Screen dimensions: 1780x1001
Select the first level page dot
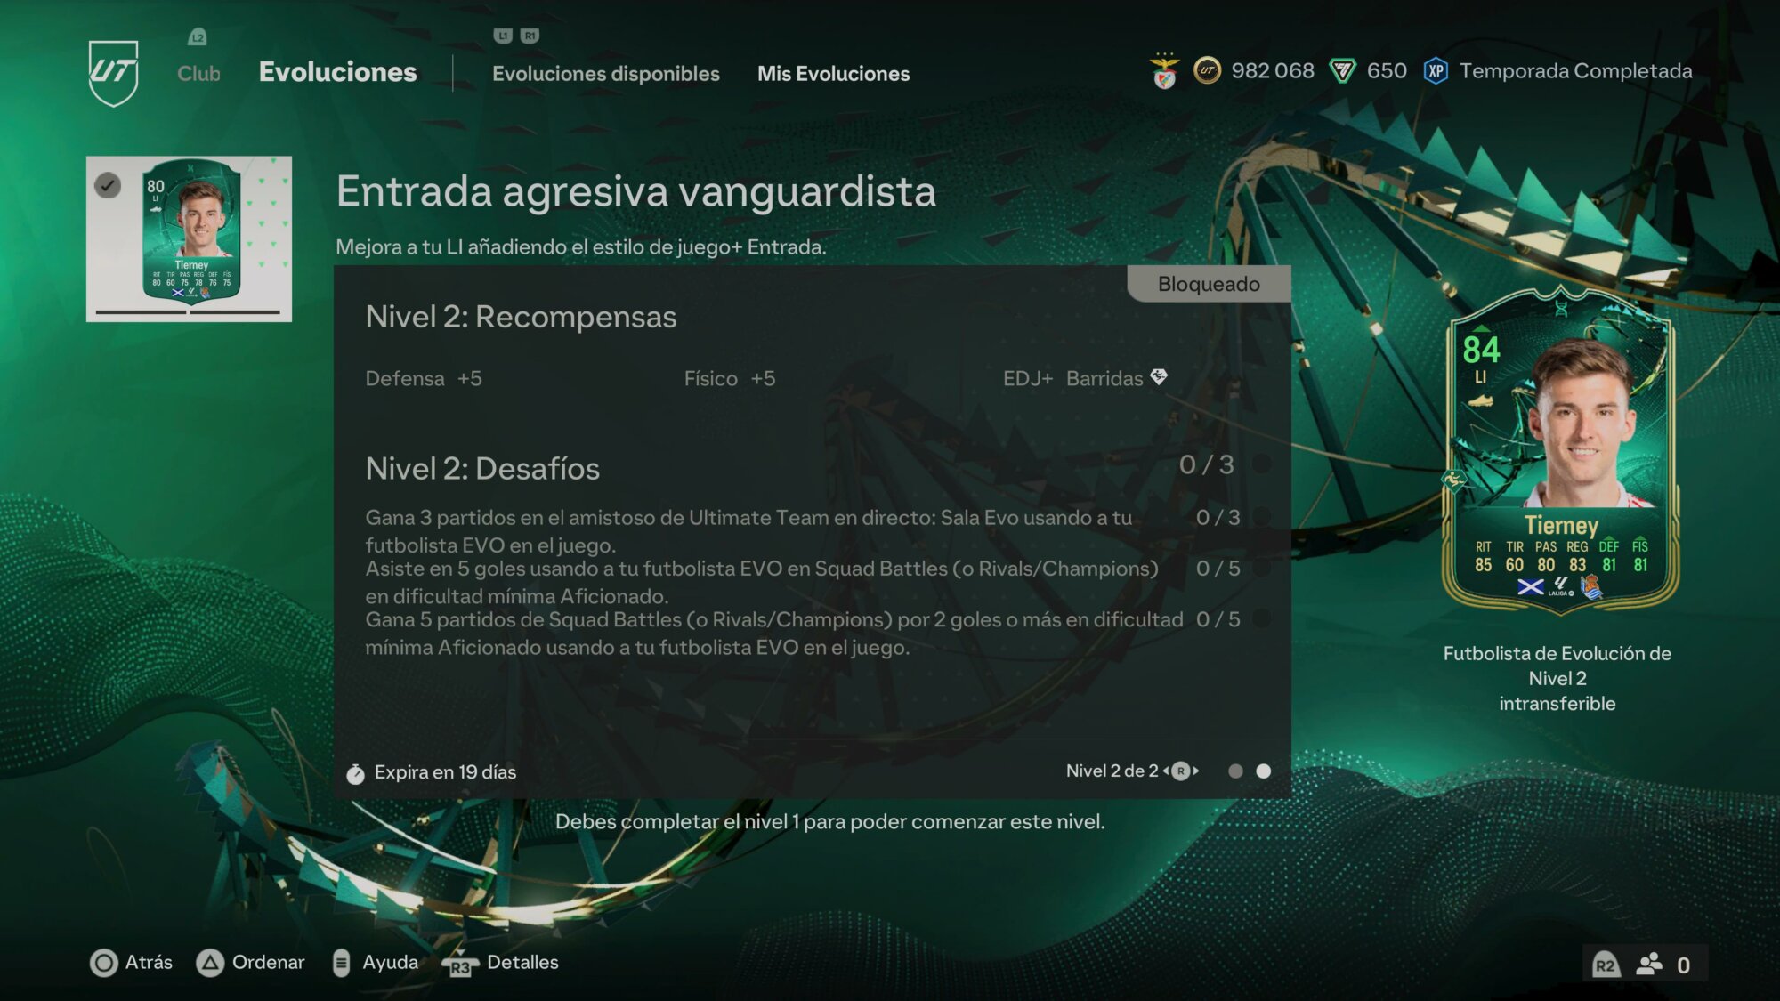1235,771
